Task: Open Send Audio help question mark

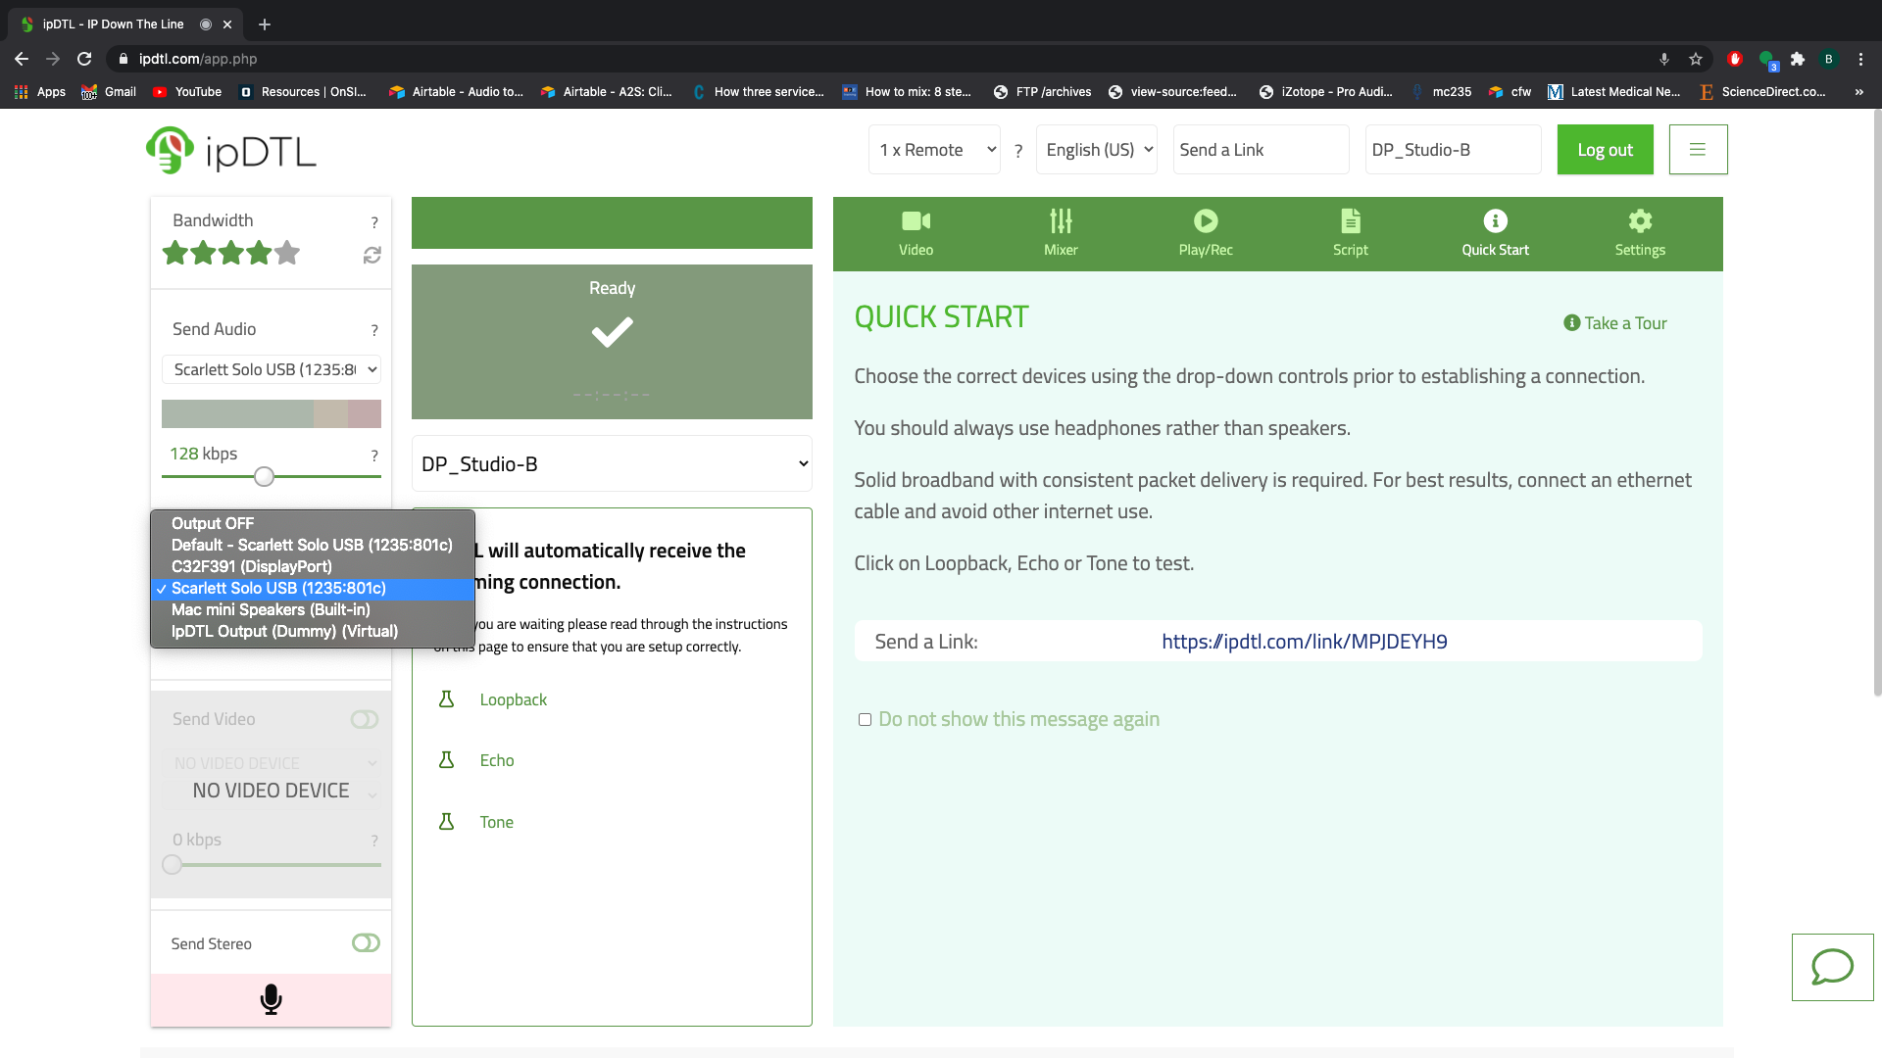Action: click(x=374, y=330)
